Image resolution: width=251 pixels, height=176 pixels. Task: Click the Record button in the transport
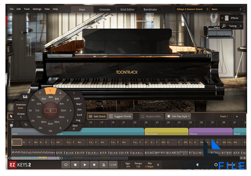pyautogui.click(x=94, y=164)
